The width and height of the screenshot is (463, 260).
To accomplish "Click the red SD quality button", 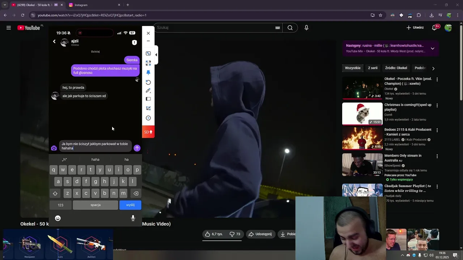I will pos(148,132).
